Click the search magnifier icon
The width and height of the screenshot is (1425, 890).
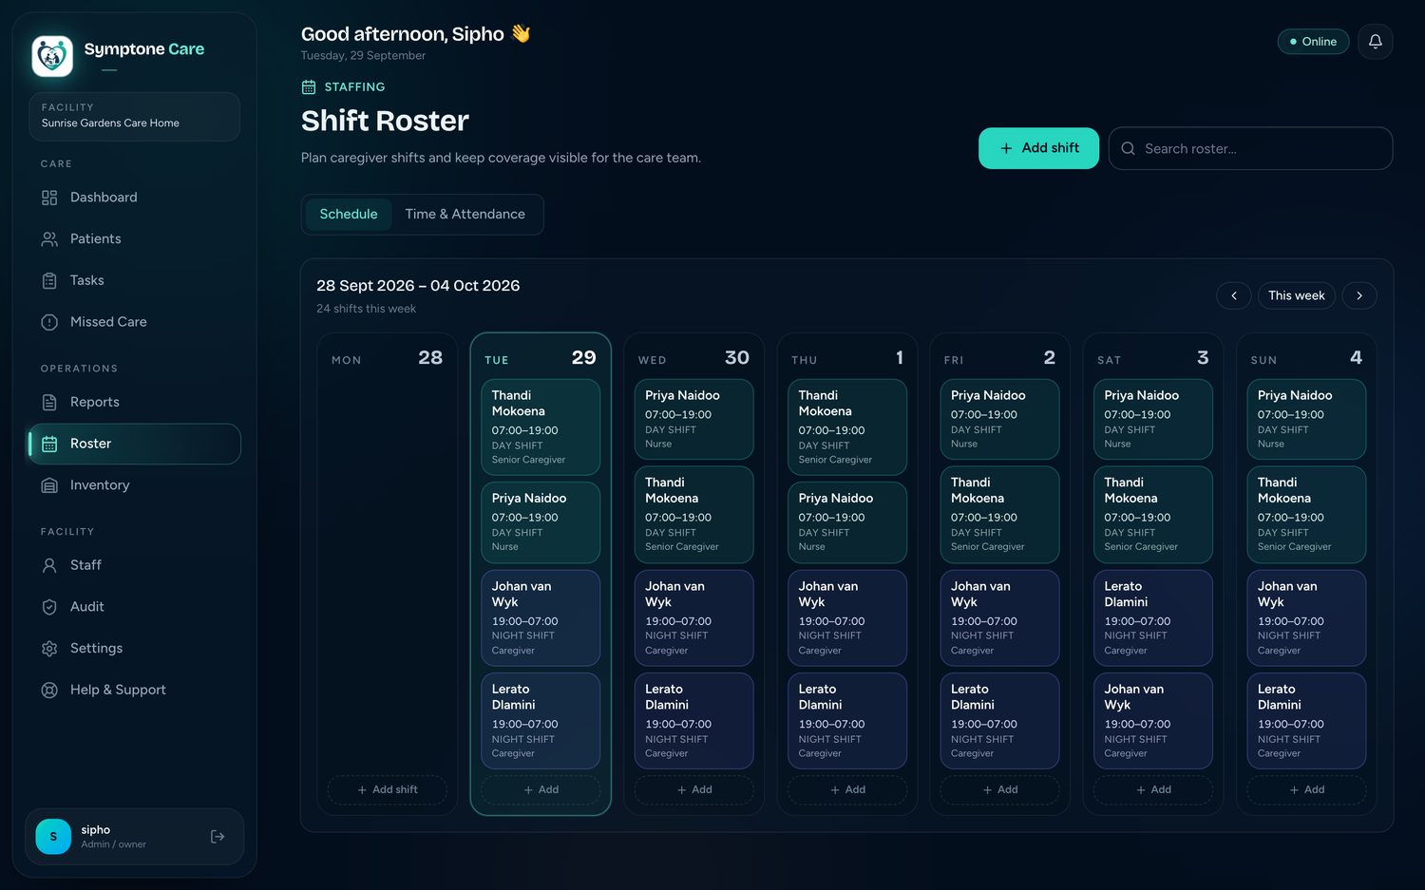pos(1129,149)
